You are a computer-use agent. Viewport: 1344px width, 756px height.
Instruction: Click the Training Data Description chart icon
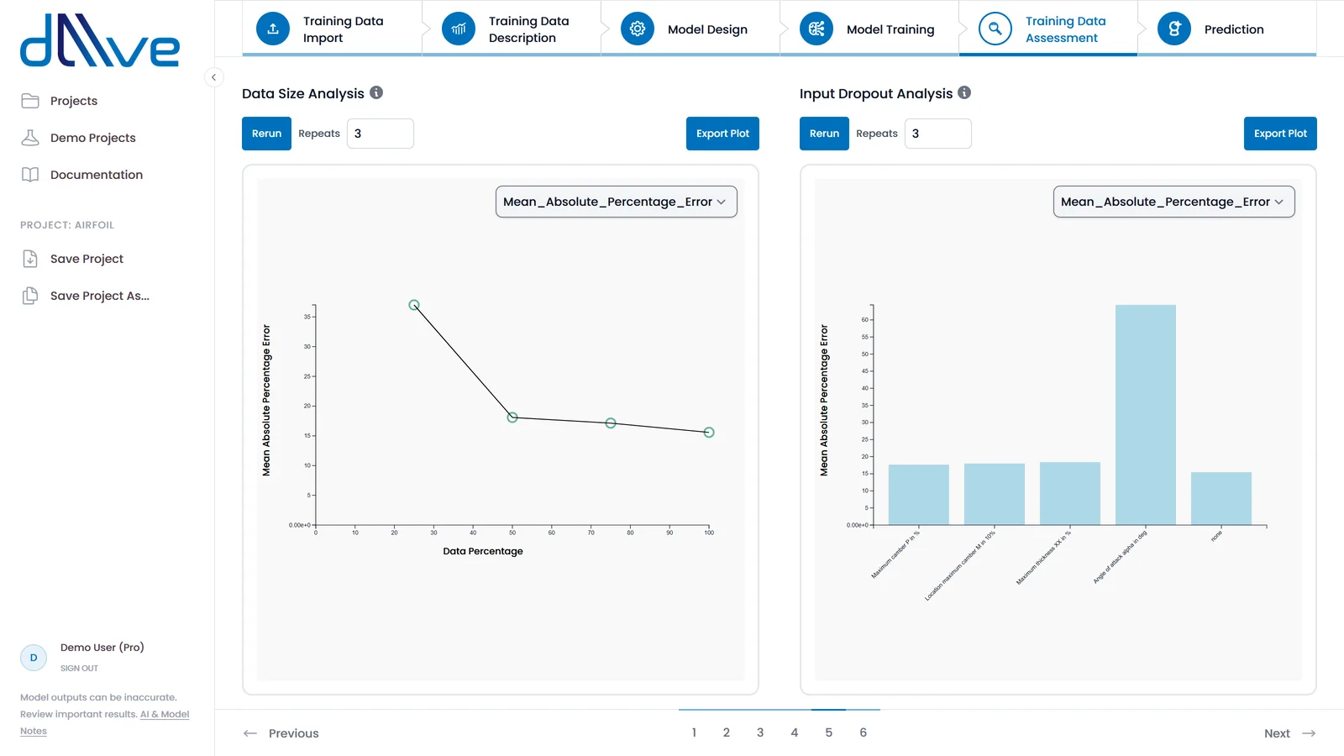pyautogui.click(x=459, y=29)
